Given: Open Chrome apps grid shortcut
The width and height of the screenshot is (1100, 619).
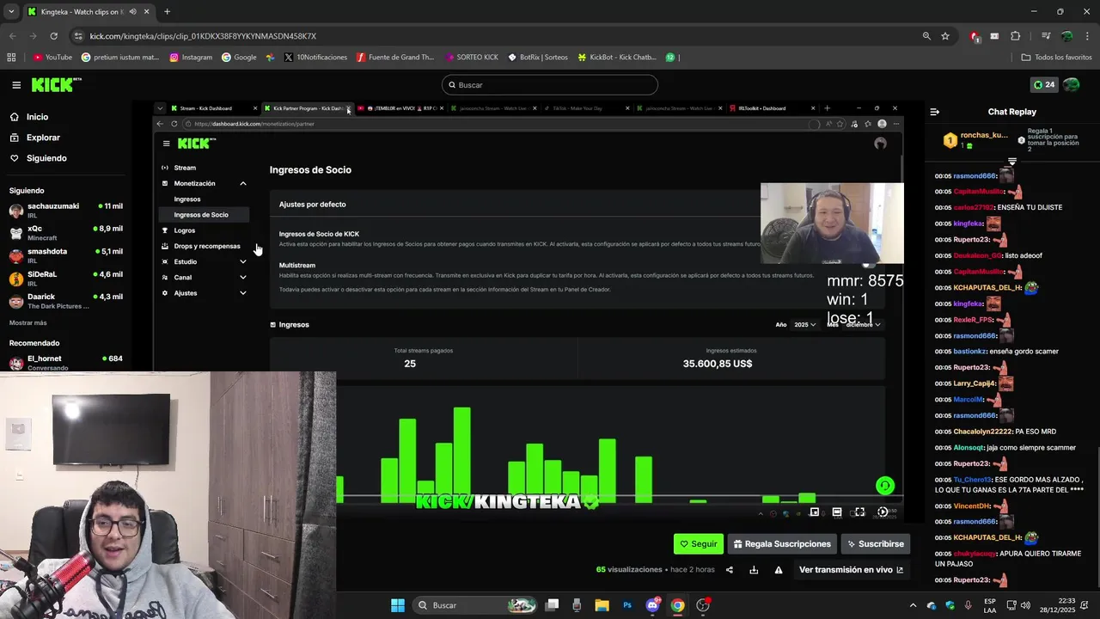Looking at the screenshot, I should point(11,58).
